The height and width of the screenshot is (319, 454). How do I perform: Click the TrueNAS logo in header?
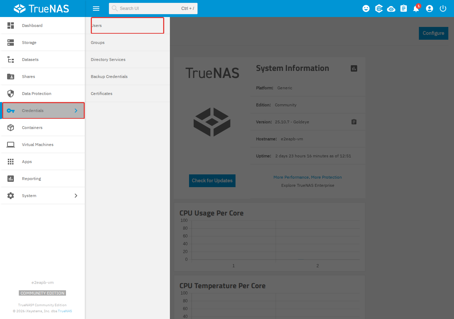coord(41,9)
